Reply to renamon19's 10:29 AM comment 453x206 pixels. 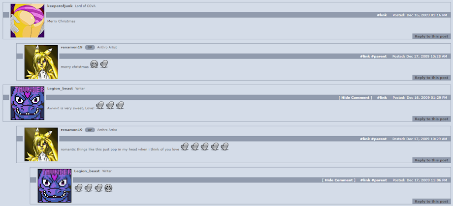(x=431, y=160)
